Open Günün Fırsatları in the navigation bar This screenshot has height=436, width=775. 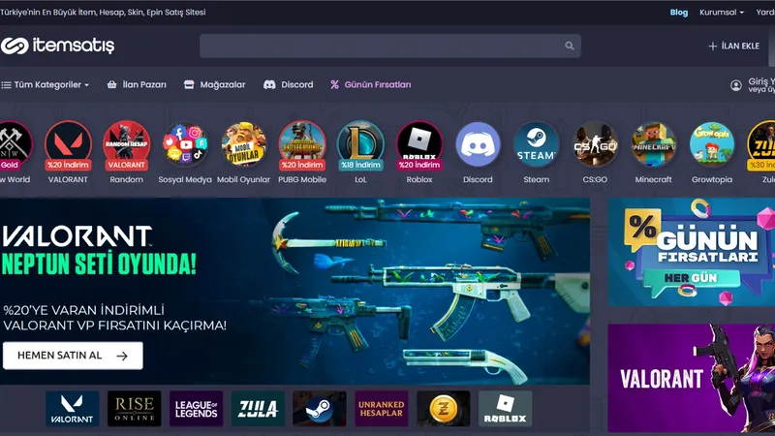coord(370,84)
